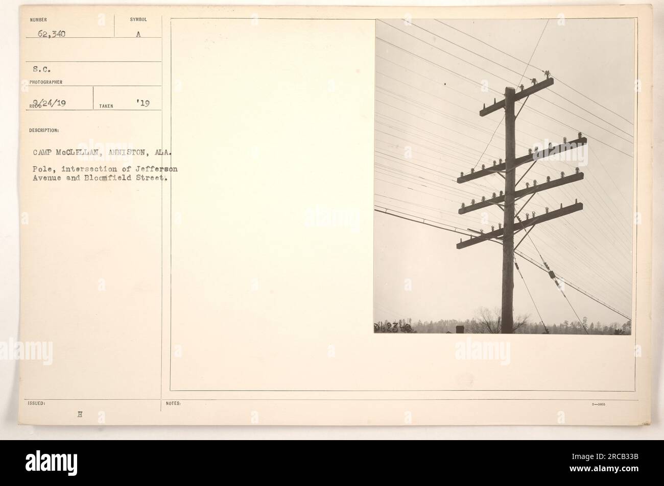This screenshot has height=486, width=664.
Task: Select the line "CAMP McCLELLAN, ANNISTON, ALA."
Action: (103, 152)
